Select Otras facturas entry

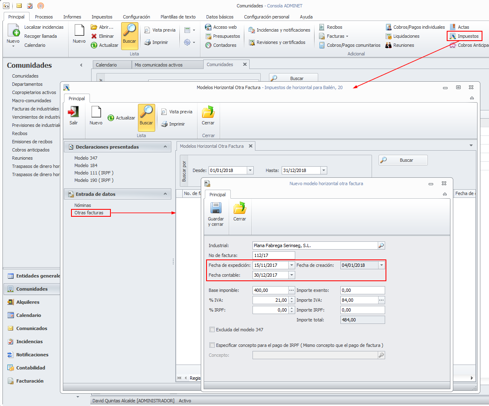click(89, 213)
